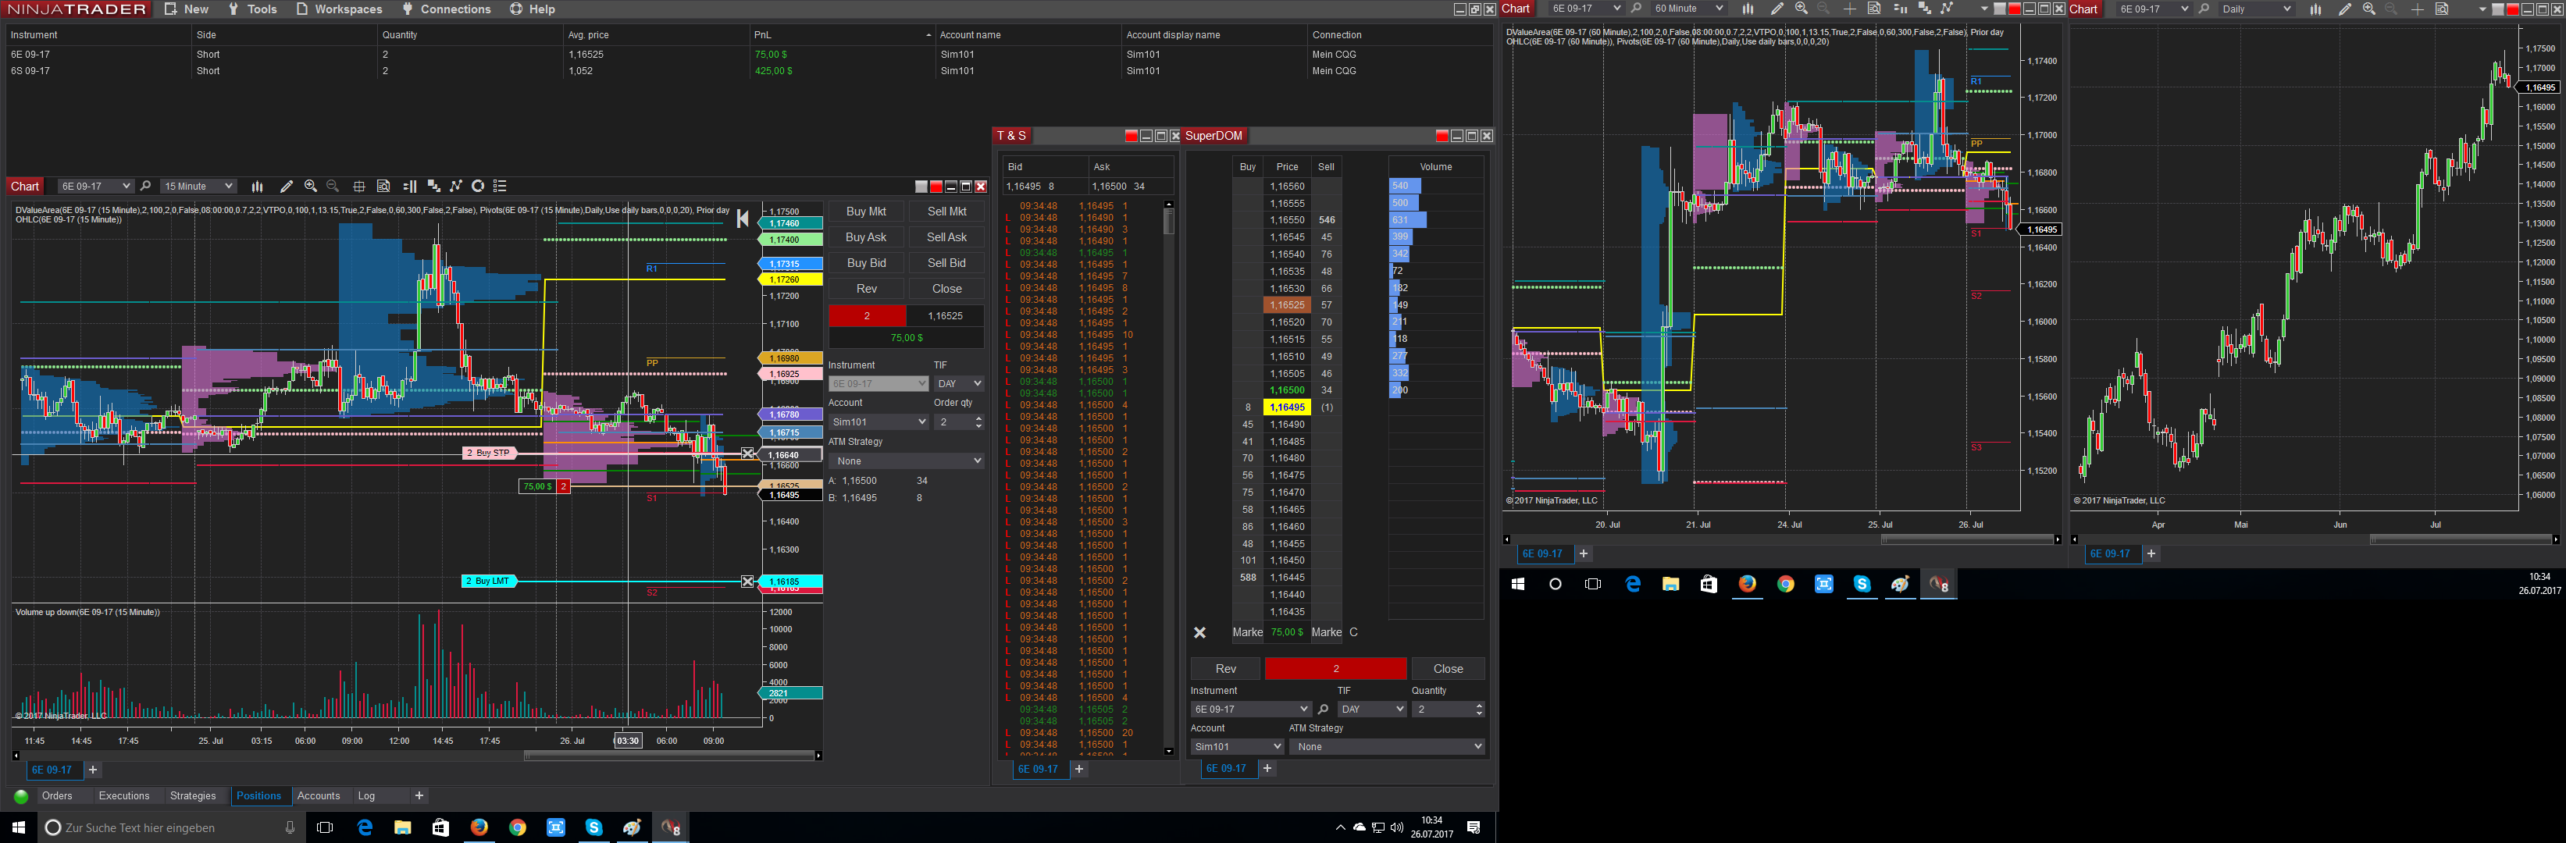Screen dimensions: 2566x843
Task: Open the Connections menu
Action: coord(446,9)
